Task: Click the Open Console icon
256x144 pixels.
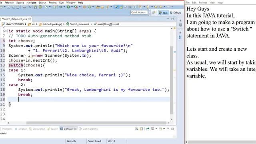Action: coord(160,129)
